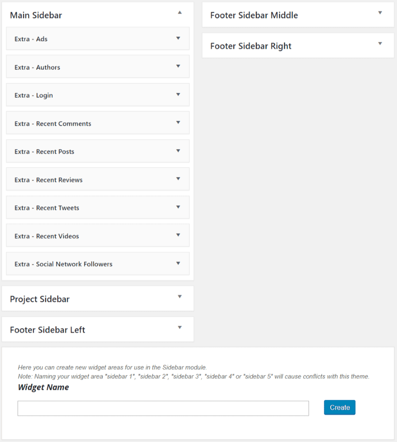397x442 pixels.
Task: Expand the Extra - Recent Posts arrow
Action: 178,151
